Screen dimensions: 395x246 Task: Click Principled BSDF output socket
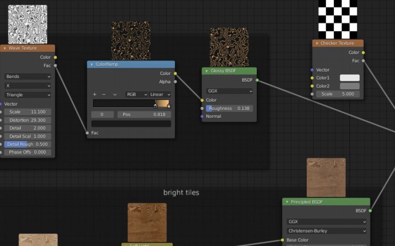370,211
